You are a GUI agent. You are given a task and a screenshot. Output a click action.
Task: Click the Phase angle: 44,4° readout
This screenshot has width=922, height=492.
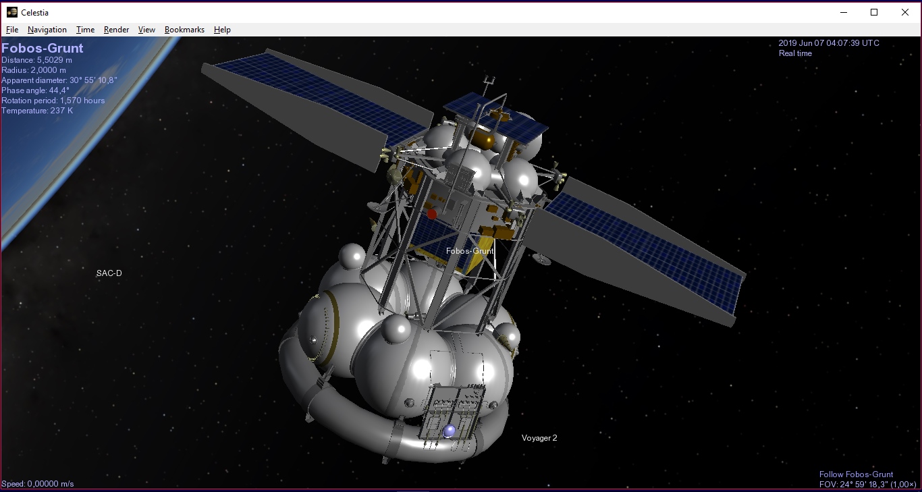tap(35, 90)
